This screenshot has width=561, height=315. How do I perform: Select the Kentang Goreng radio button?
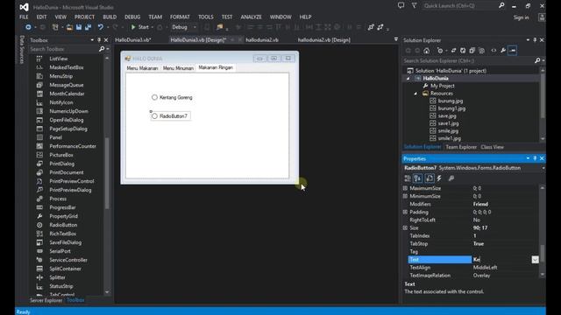[x=173, y=97]
